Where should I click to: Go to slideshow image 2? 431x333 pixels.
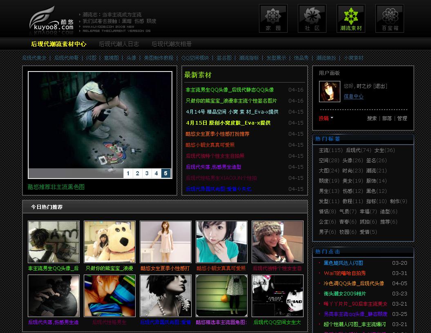click(x=137, y=173)
